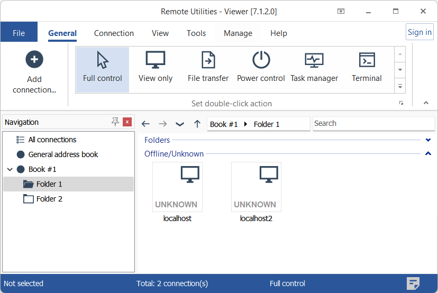Collapse the Offline/Unknown section

point(428,154)
